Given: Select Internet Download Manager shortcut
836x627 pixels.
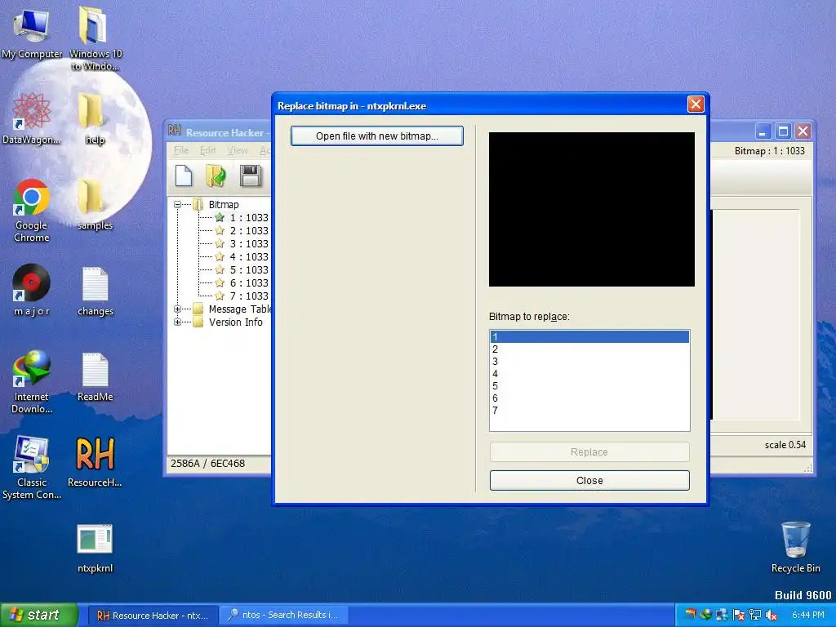Looking at the screenshot, I should [x=32, y=382].
